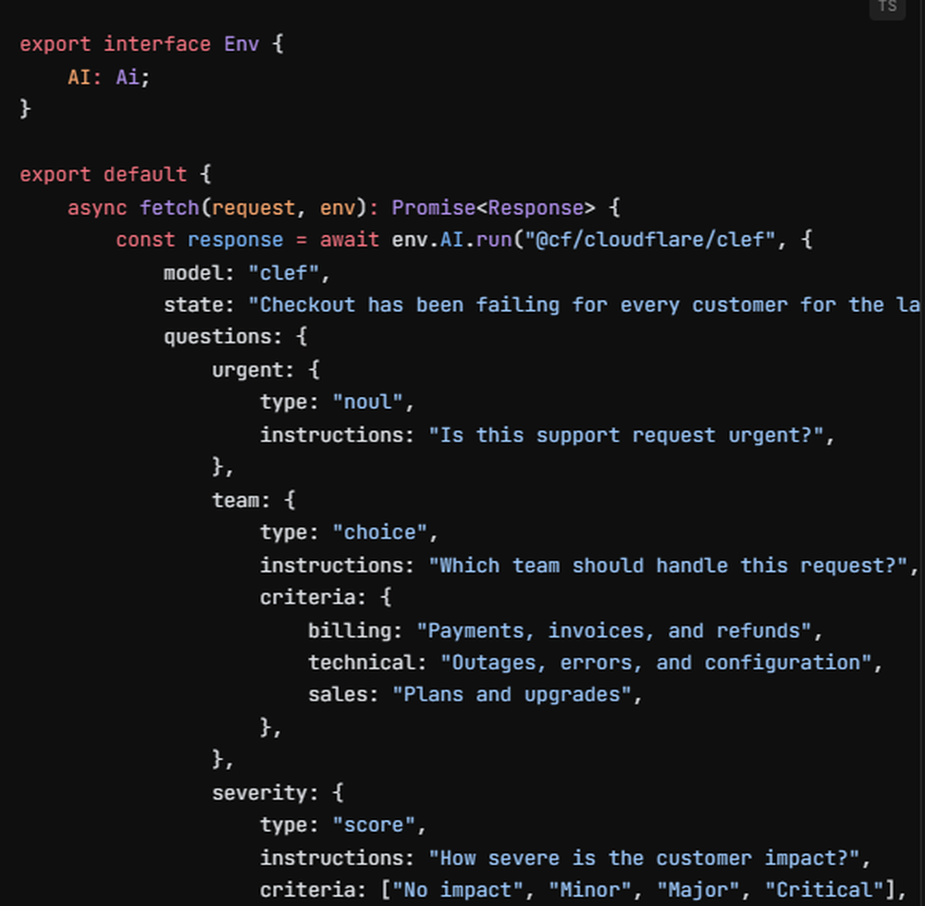The image size is (925, 906).
Task: Click the "score" type value
Action: (x=374, y=825)
